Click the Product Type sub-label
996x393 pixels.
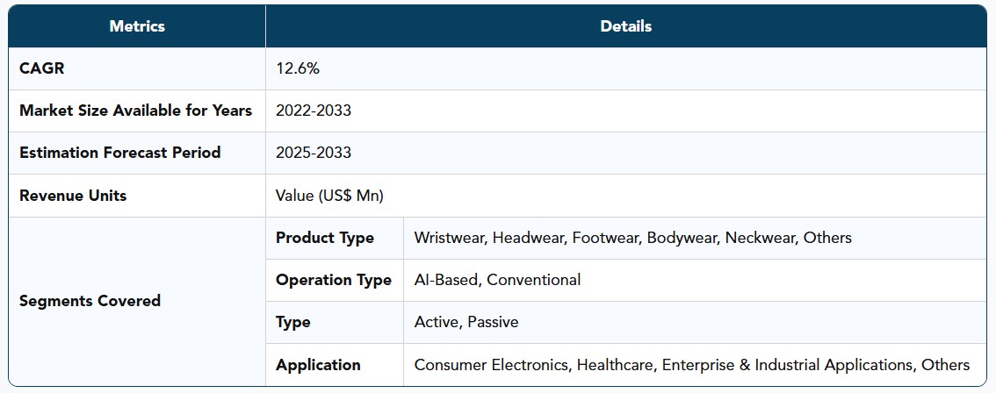(x=325, y=238)
